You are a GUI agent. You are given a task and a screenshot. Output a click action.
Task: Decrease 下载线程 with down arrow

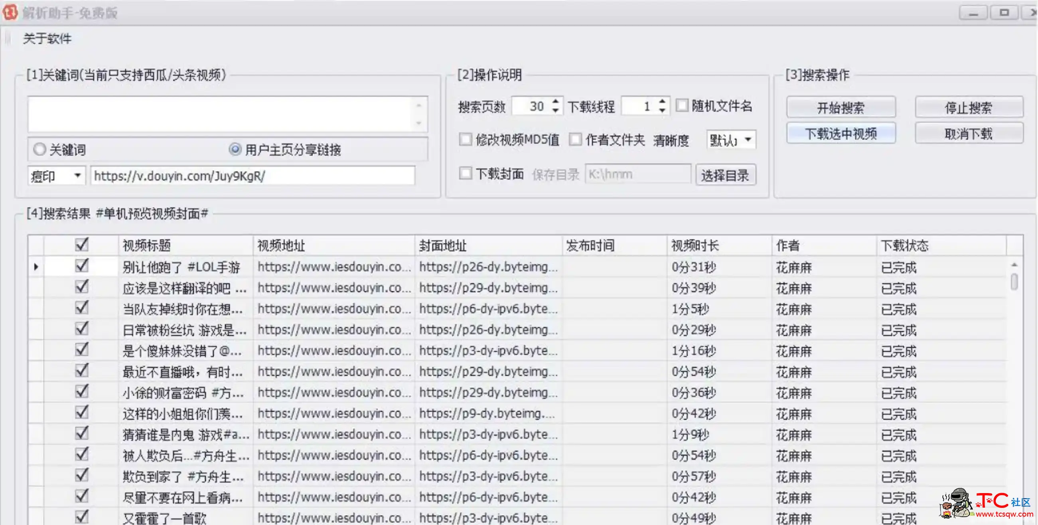(x=662, y=111)
